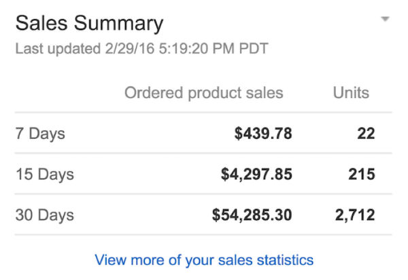Click the $439.78 sales amount

pyautogui.click(x=263, y=134)
